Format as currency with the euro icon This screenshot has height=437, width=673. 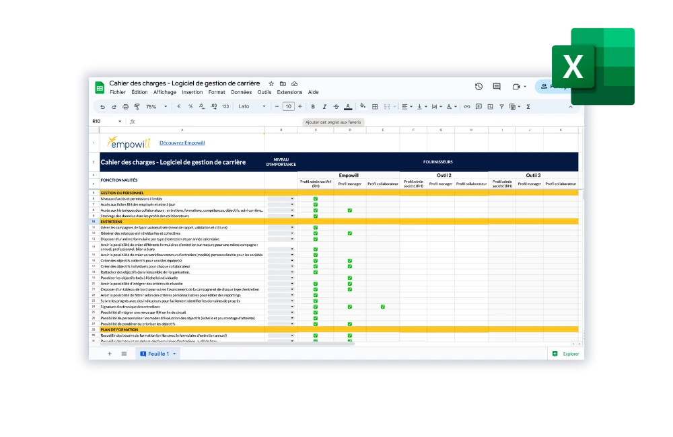[178, 106]
